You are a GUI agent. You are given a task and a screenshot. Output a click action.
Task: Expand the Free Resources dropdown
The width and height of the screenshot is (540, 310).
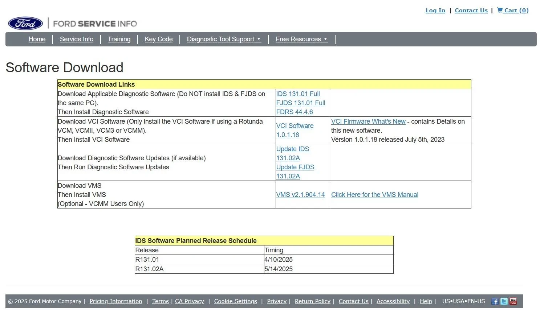coord(301,39)
